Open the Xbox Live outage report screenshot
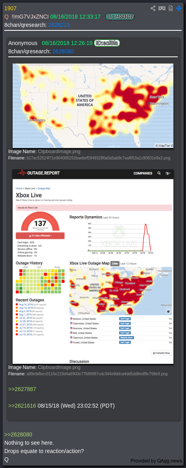The height and width of the screenshot is (468, 186). [93, 266]
